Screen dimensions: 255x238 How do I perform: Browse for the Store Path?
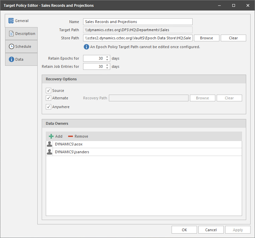pos(207,38)
